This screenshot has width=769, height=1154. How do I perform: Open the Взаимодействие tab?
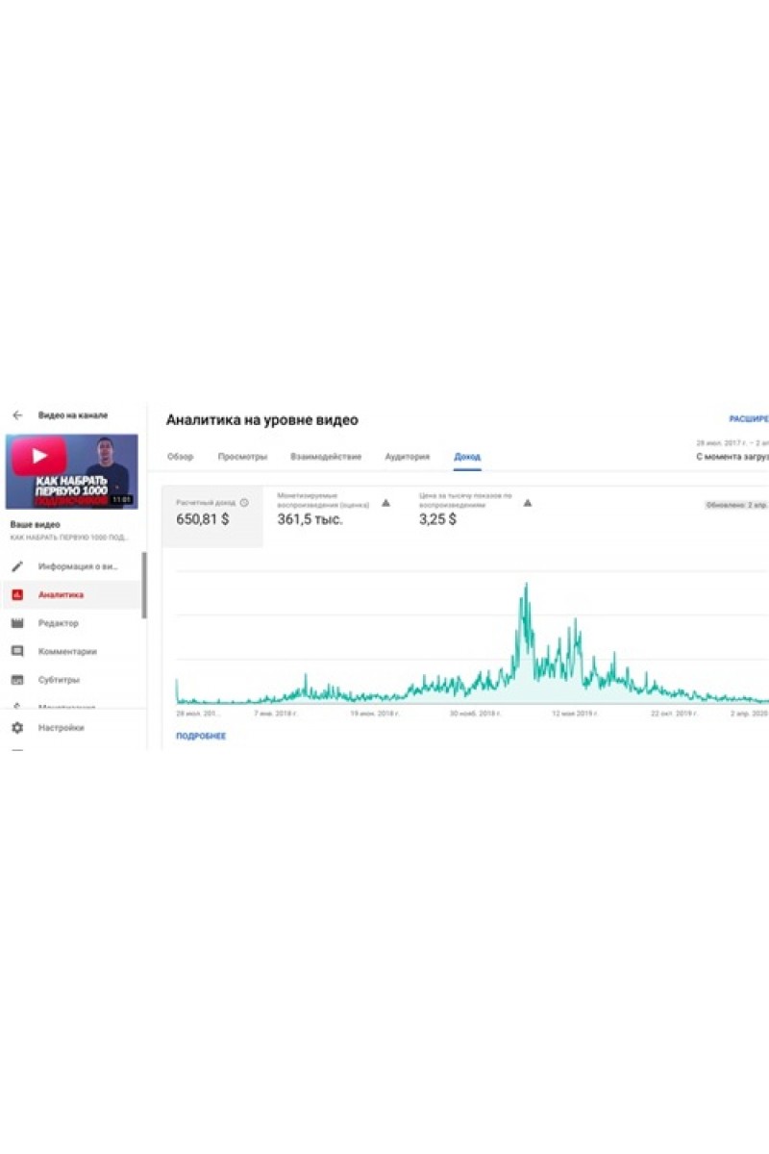pyautogui.click(x=326, y=457)
